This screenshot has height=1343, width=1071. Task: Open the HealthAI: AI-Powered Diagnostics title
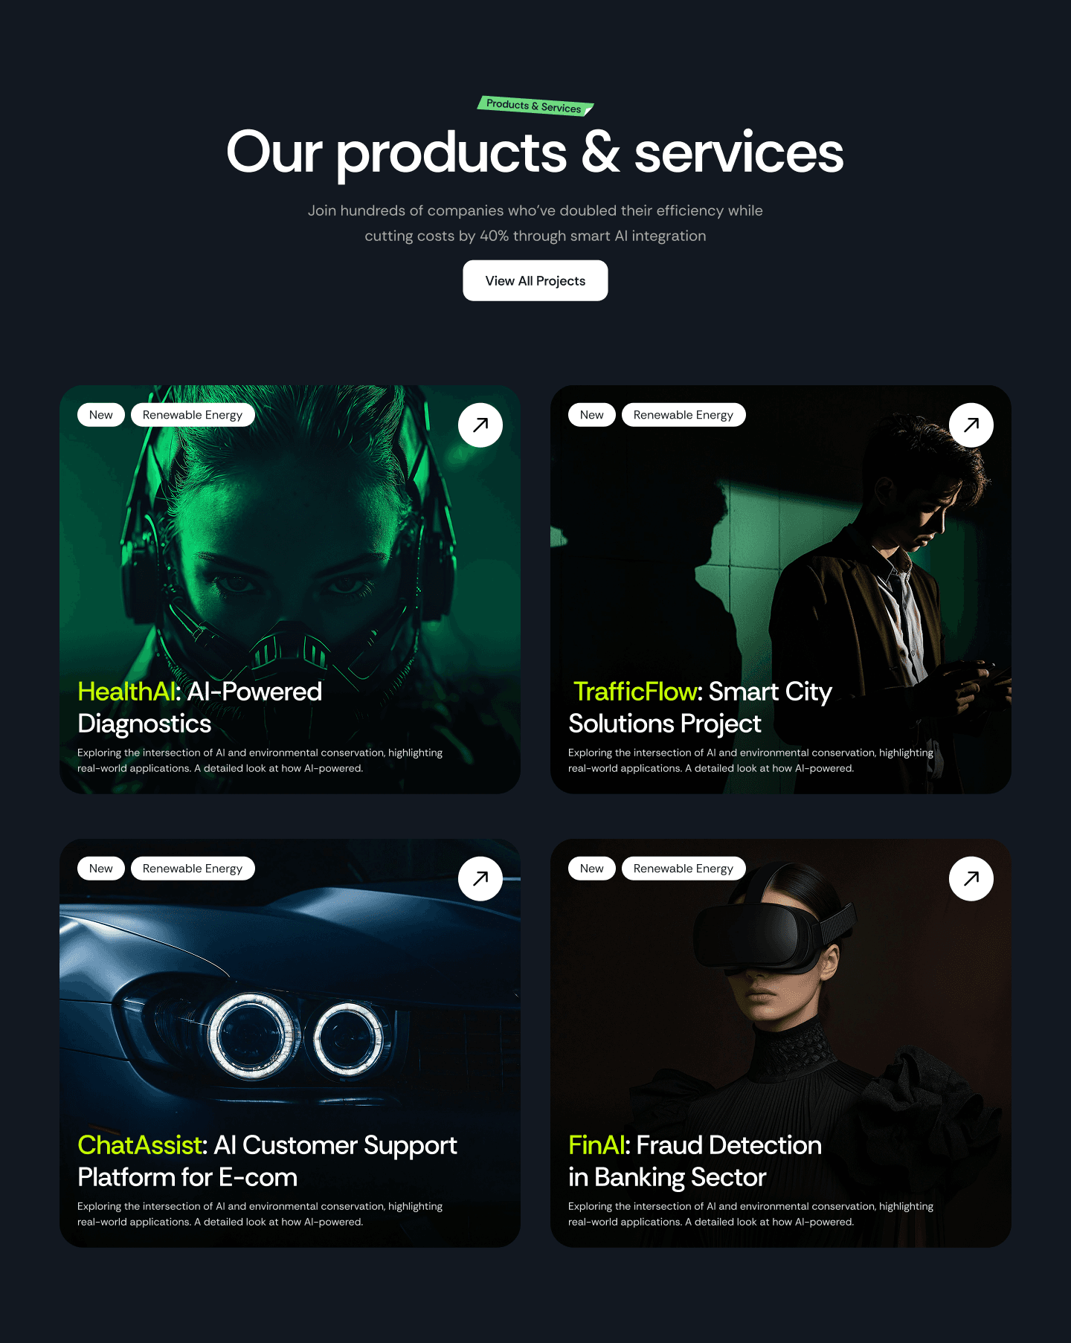pos(200,707)
